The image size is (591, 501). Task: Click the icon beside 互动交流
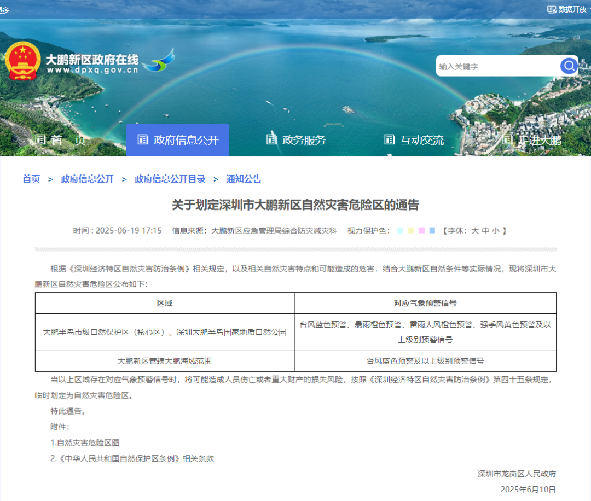389,139
